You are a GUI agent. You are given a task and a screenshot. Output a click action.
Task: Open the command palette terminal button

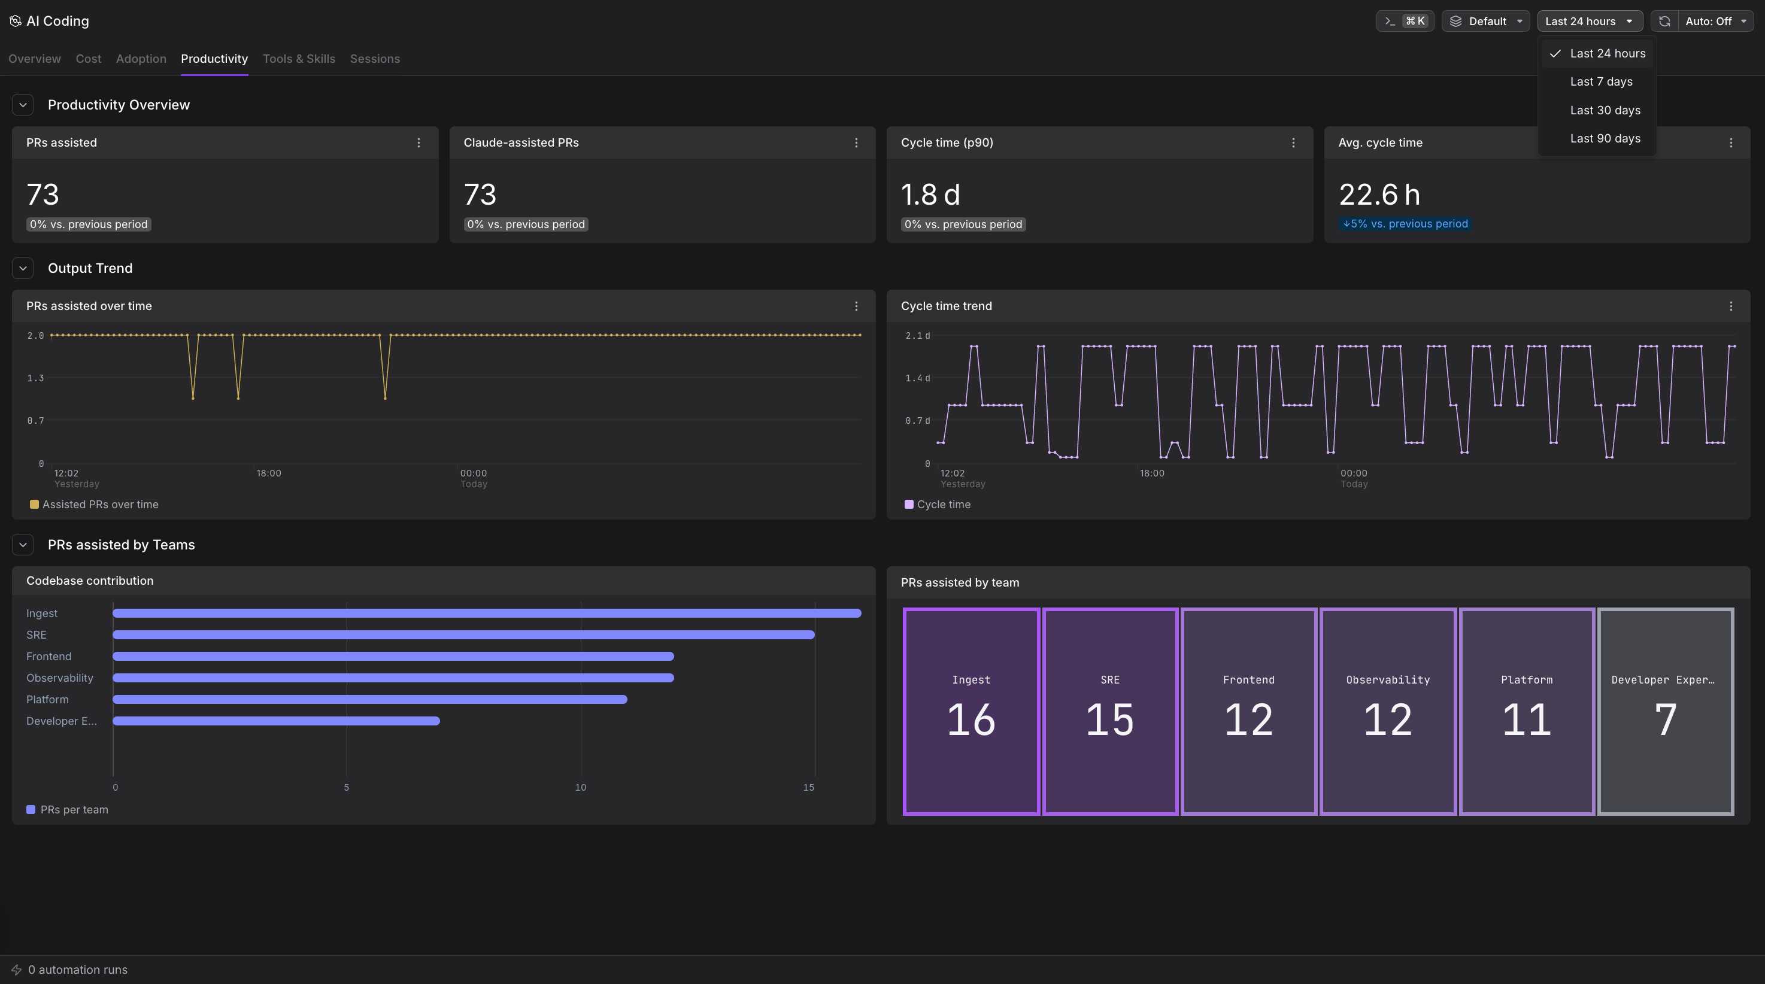click(1405, 21)
